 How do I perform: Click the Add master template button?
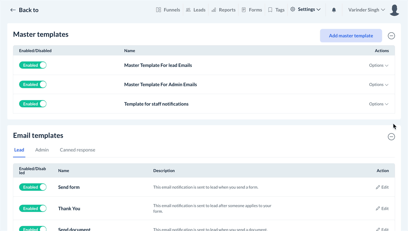coord(351,36)
